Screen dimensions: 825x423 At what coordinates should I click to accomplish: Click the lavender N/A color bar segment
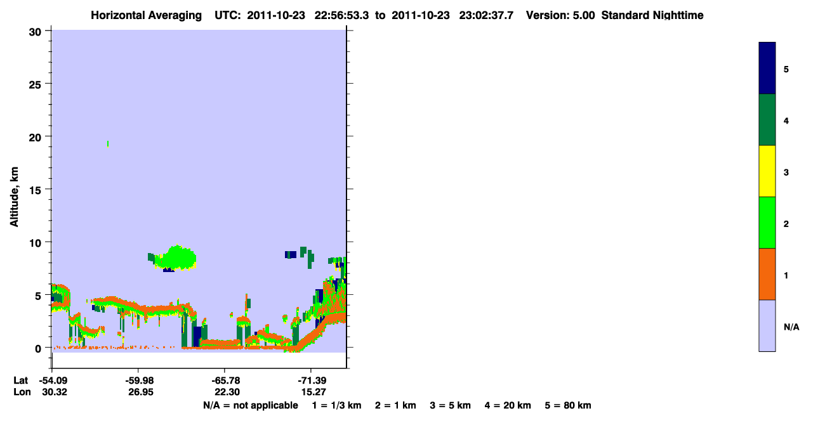(x=767, y=325)
